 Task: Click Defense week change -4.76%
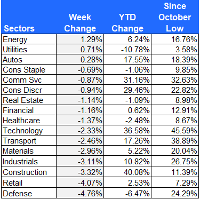pyautogui.click(x=80, y=193)
